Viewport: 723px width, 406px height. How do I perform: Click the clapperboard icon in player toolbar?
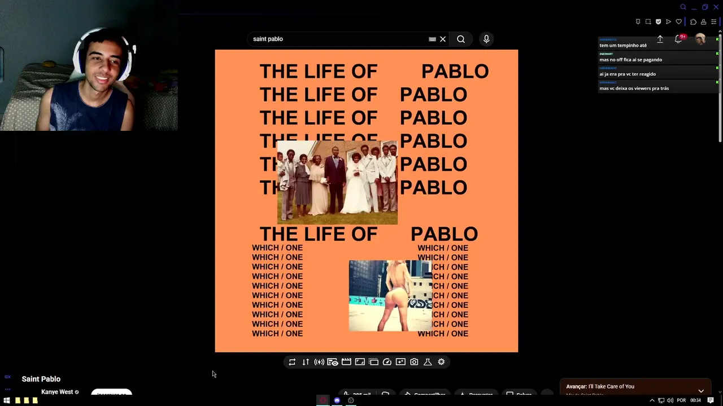point(346,362)
